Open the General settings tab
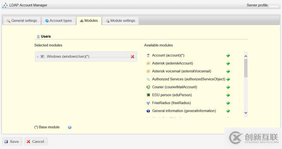 22,21
